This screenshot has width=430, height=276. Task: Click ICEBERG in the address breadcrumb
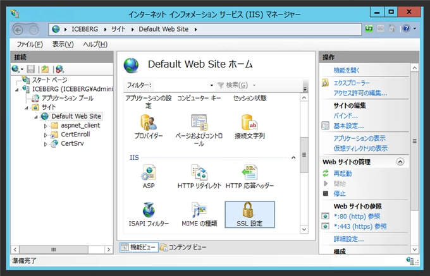tap(85, 29)
